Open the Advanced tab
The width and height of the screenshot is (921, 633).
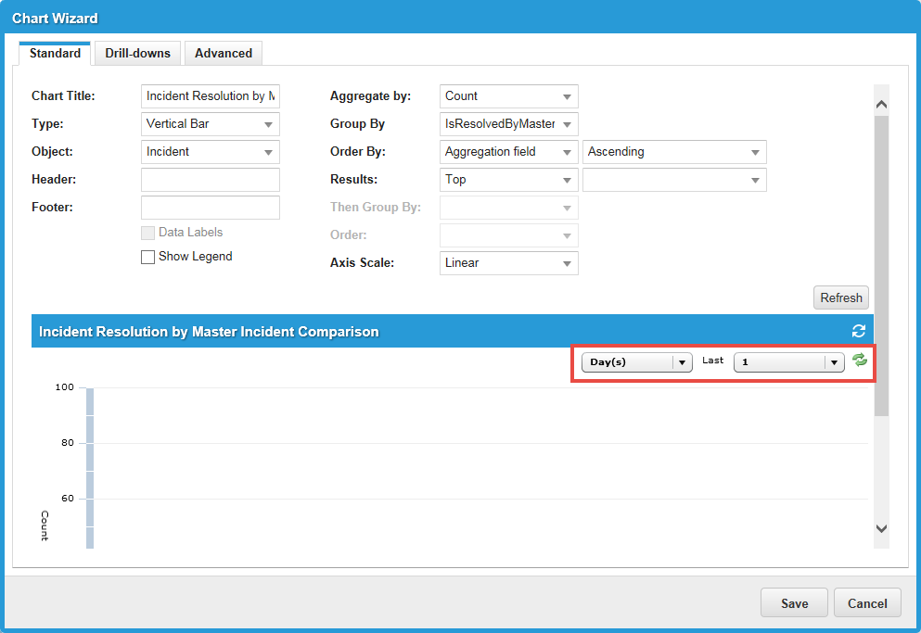pos(224,54)
